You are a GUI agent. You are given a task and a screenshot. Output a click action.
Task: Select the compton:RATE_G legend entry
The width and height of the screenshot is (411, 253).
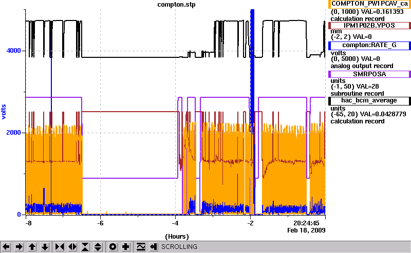tap(369, 46)
